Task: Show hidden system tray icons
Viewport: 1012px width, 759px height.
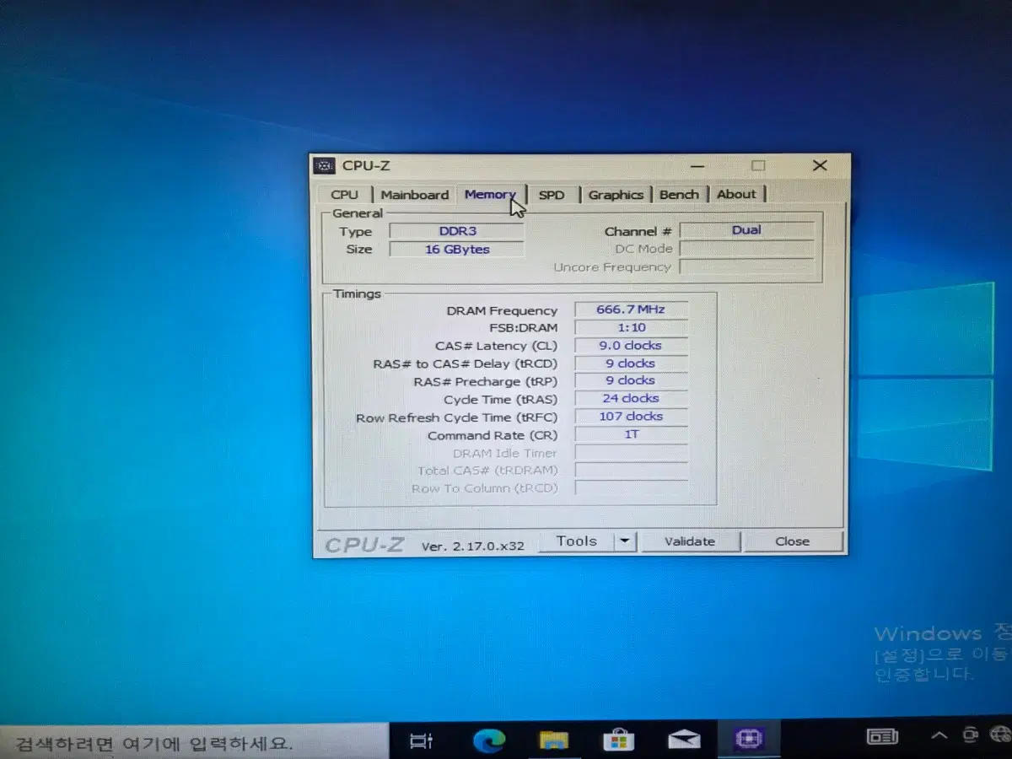Action: tap(939, 736)
